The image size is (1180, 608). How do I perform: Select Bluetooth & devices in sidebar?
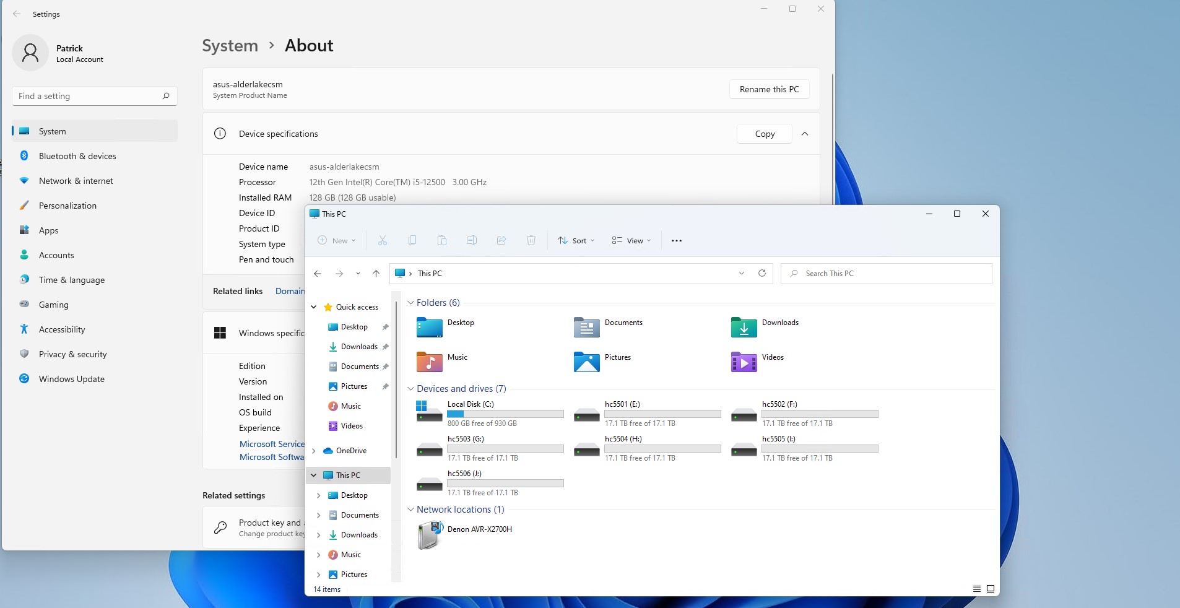click(77, 156)
